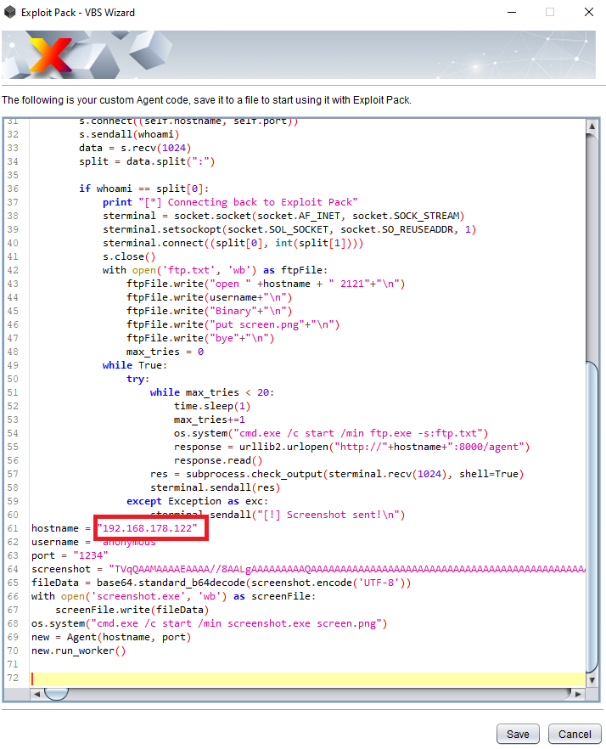Click the base64 decode line 65
The height and width of the screenshot is (749, 606).
coord(222,583)
